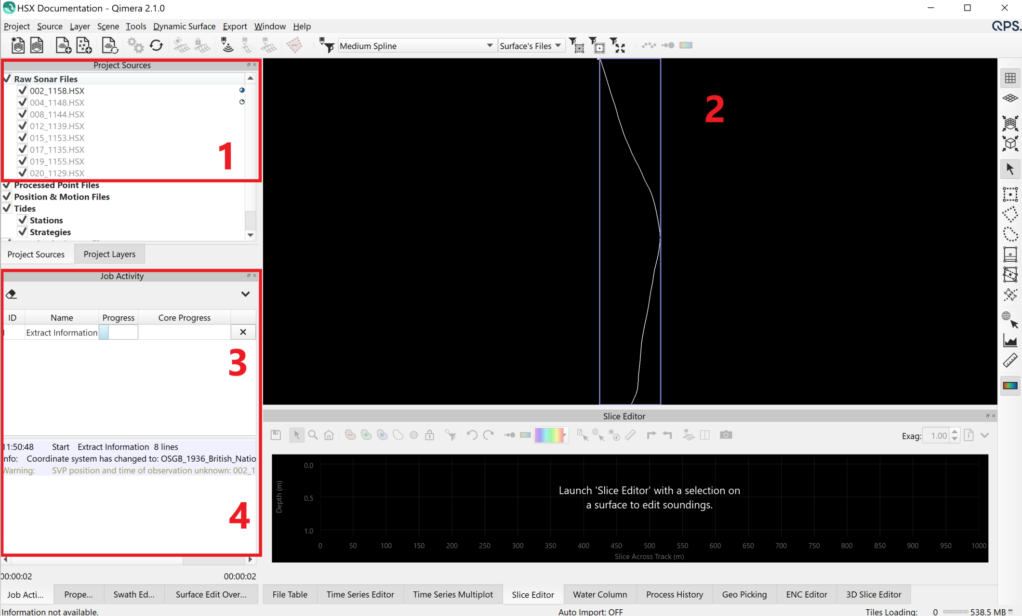Viewport: 1022px width, 616px height.
Task: Click the Undo arrow in Slice Editor
Action: [x=472, y=435]
